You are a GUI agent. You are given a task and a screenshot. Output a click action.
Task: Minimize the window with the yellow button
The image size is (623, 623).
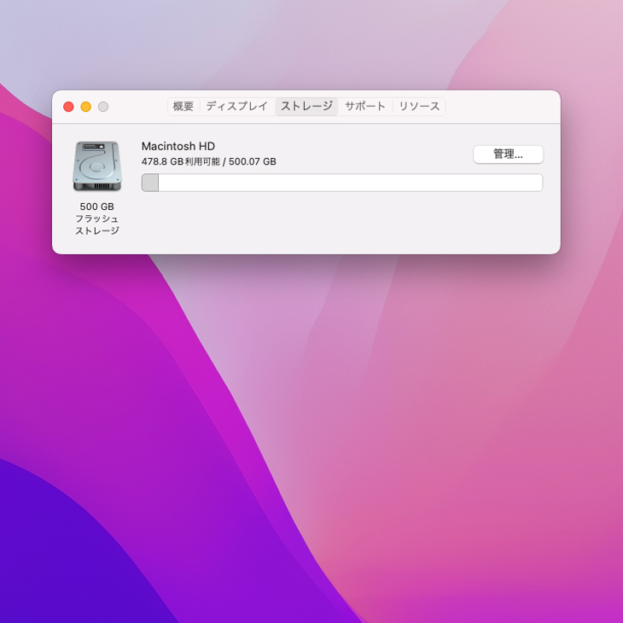click(86, 107)
